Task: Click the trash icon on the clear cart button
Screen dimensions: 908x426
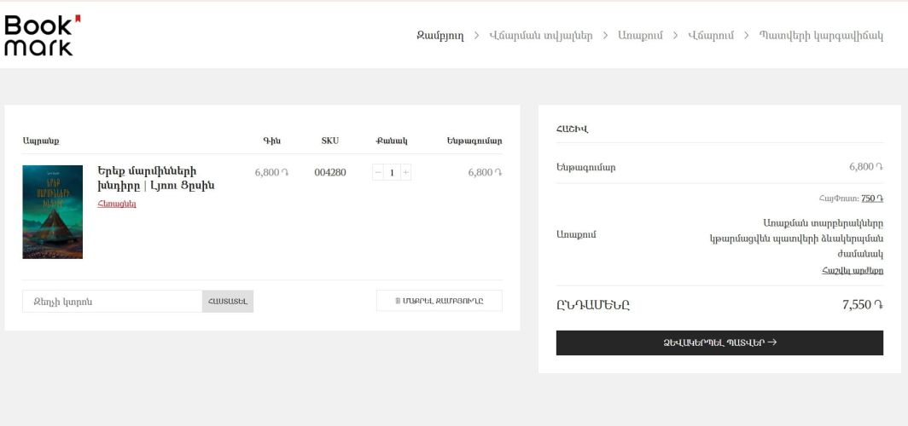Action: tap(398, 301)
